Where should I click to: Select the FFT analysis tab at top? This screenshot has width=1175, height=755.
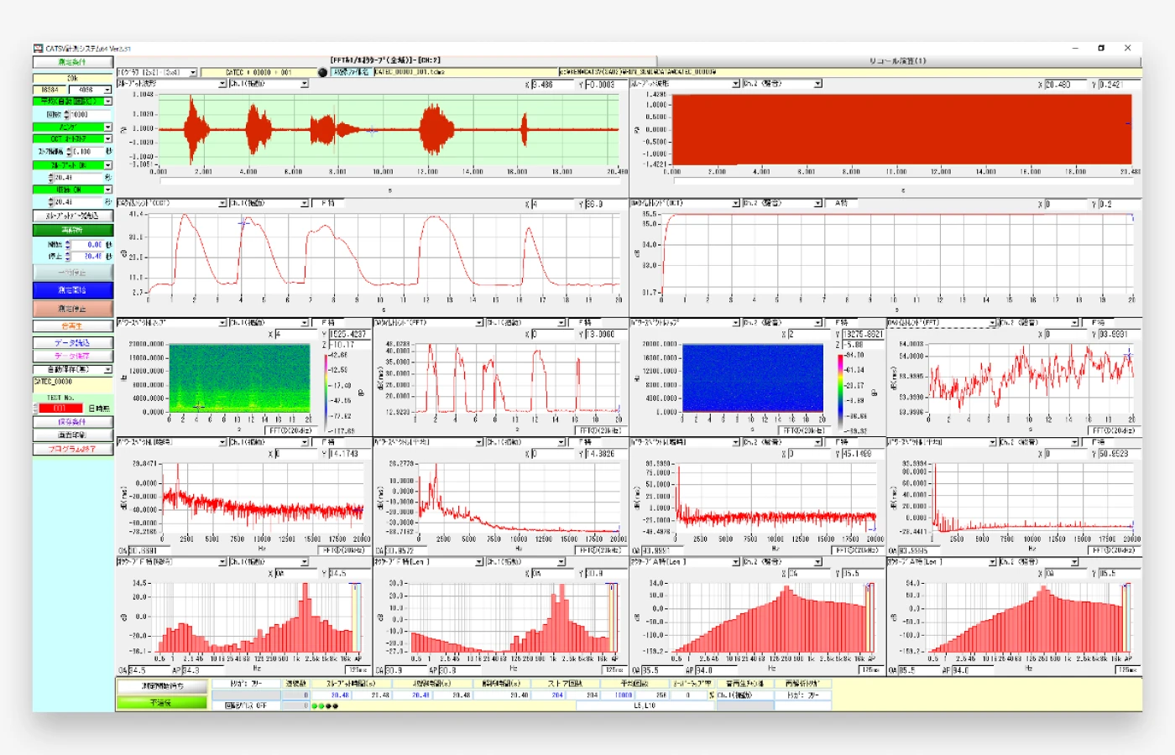click(x=384, y=60)
